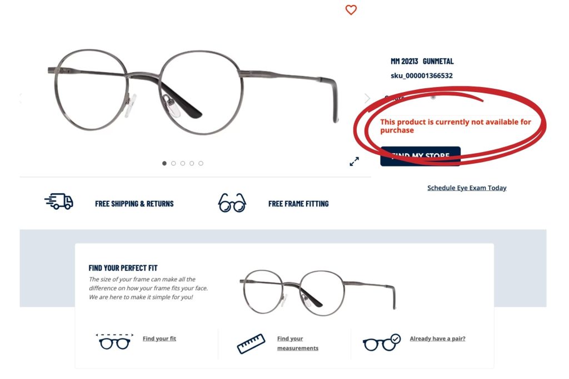Select the second carousel dot
Screen dimensions: 569x379
tap(173, 163)
